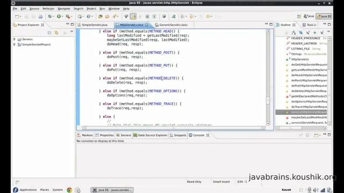Image resolution: width=344 pixels, height=193 pixels.
Task: Toggle Sort in the Outline toolbar
Action: (x=293, y=33)
